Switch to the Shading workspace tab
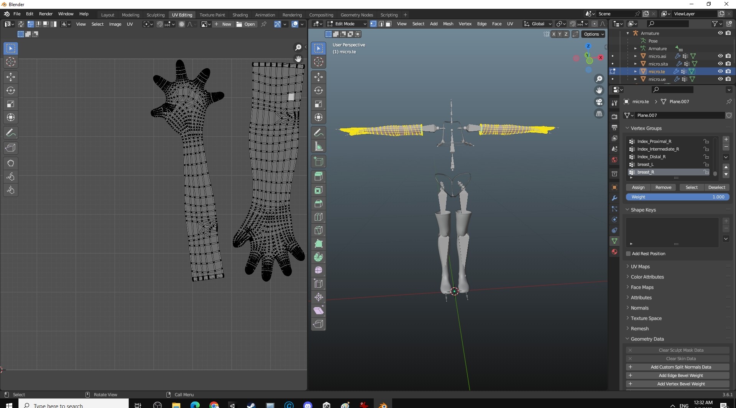736x408 pixels. tap(240, 15)
